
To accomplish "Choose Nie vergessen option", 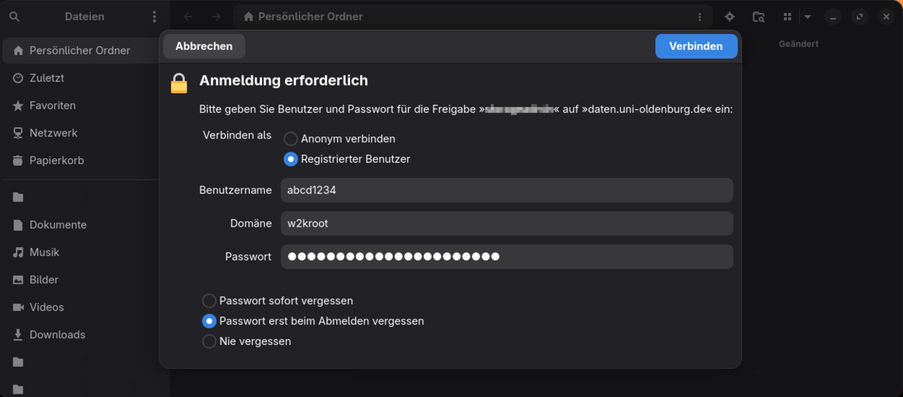I will pyautogui.click(x=209, y=341).
